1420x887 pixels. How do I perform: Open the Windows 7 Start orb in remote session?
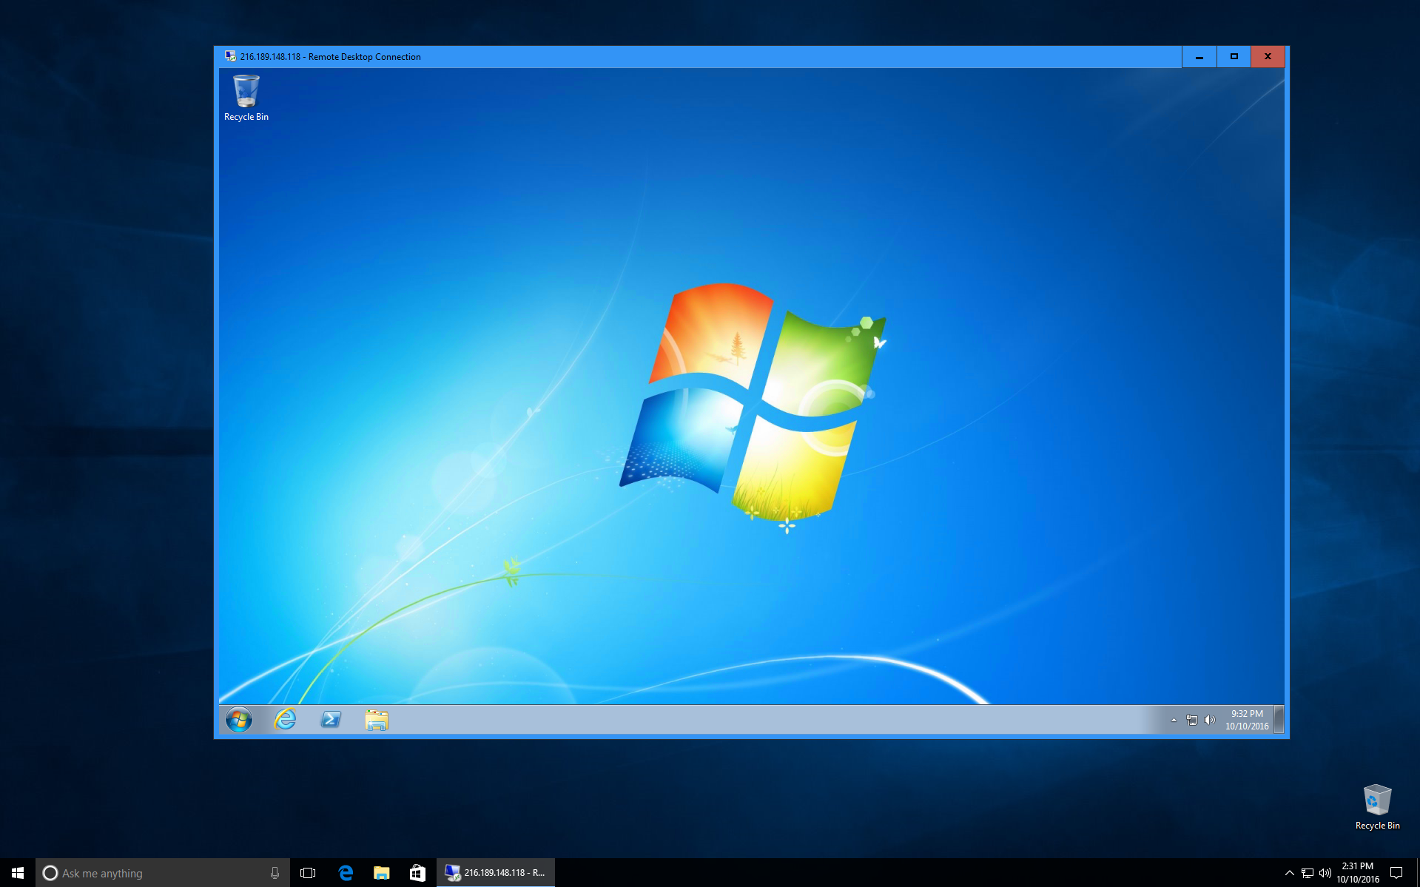tap(238, 719)
